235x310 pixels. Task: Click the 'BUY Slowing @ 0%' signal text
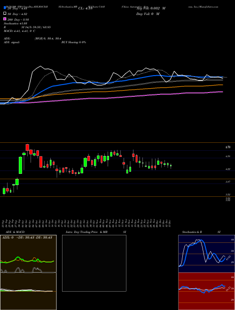coord(74,42)
